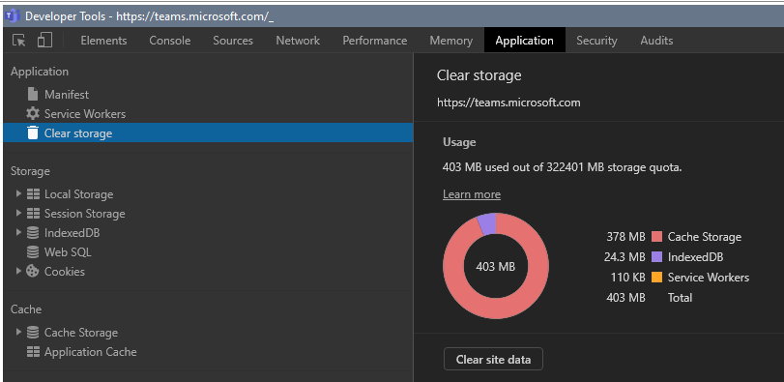
Task: Click the red Cache Storage color swatch
Action: (x=657, y=237)
